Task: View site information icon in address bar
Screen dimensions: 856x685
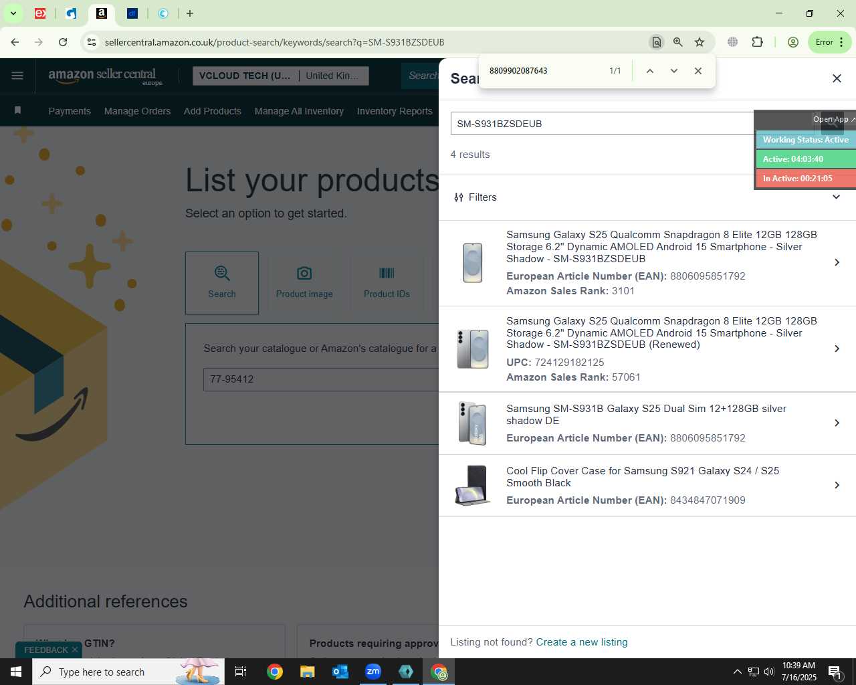Action: pyautogui.click(x=92, y=42)
